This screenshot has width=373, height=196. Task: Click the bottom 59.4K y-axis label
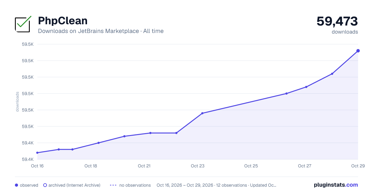[x=28, y=159]
